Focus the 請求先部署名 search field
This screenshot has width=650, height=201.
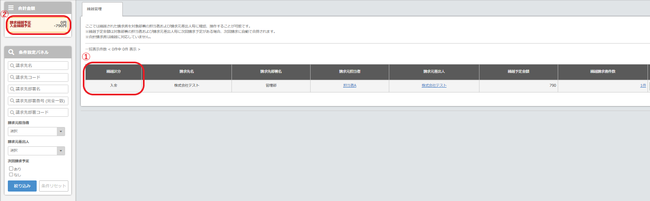coord(38,89)
